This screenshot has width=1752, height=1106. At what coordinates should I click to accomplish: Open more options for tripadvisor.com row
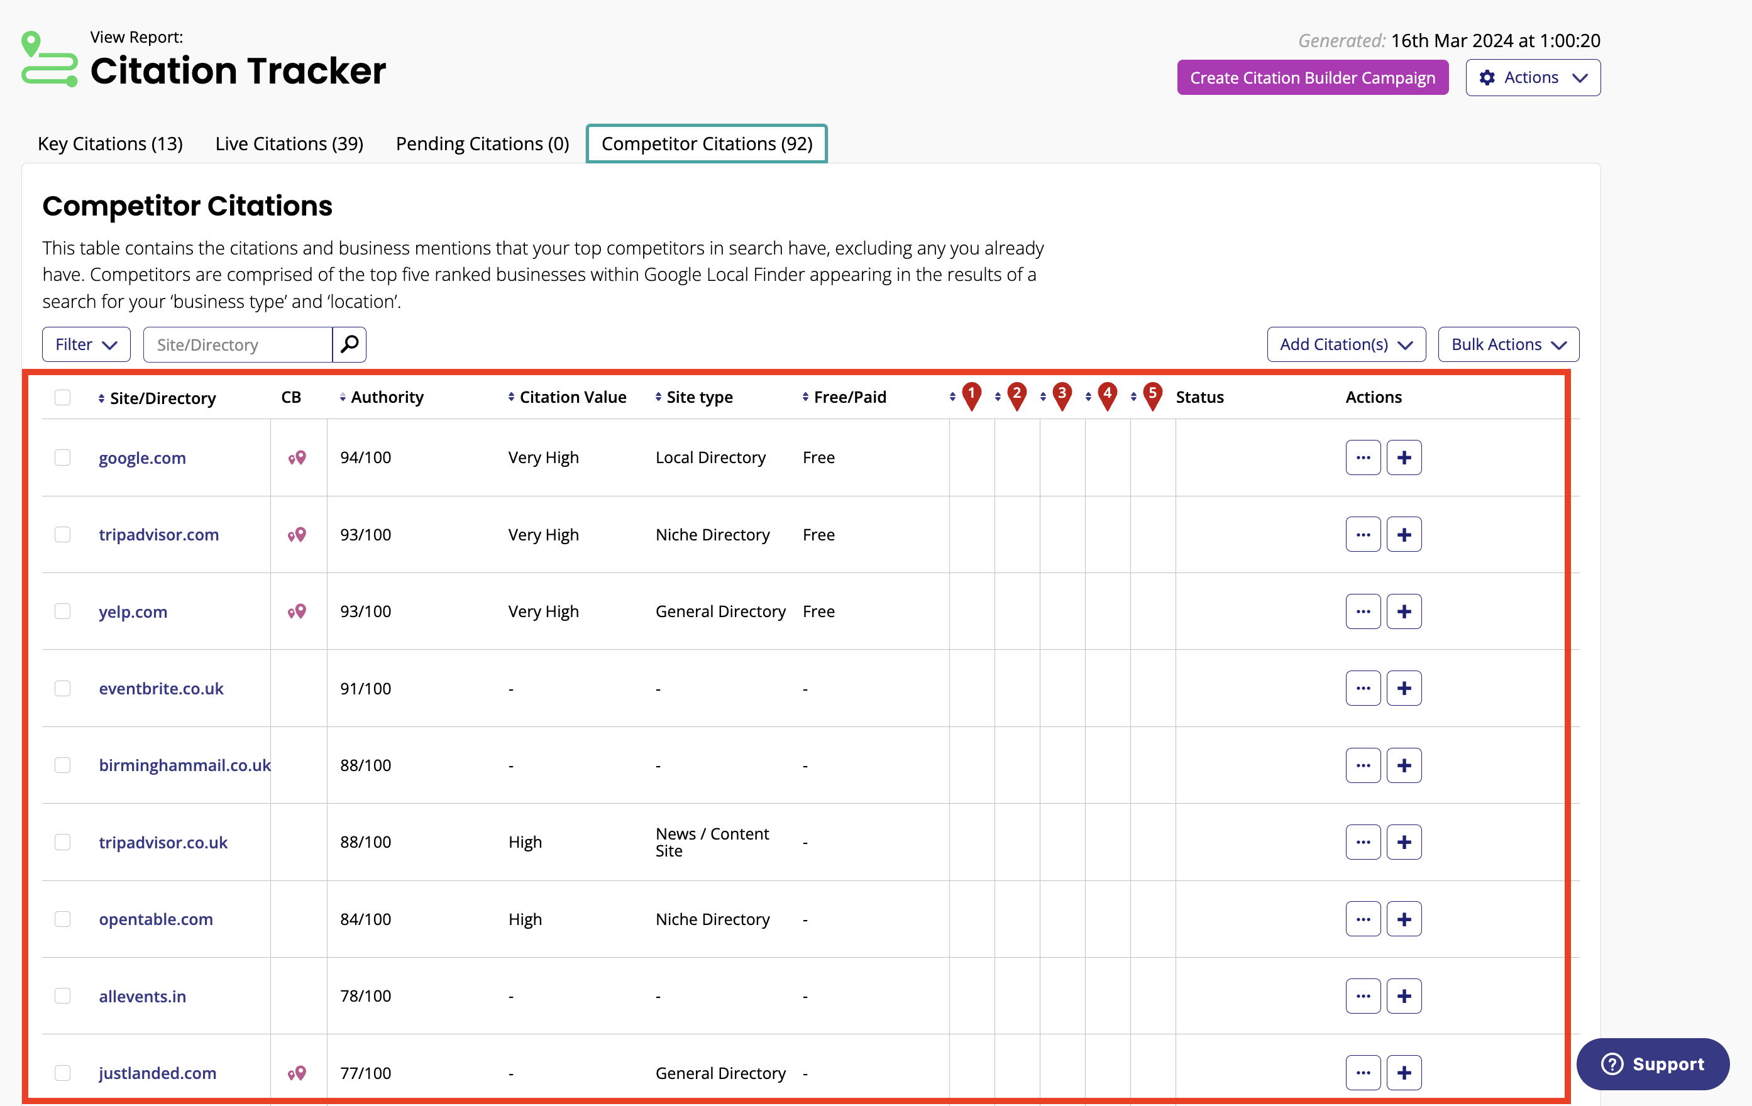click(x=1363, y=534)
